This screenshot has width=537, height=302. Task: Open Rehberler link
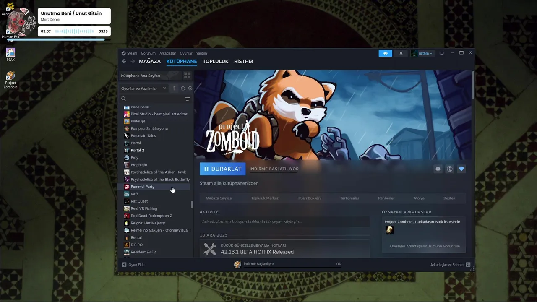[x=386, y=198]
